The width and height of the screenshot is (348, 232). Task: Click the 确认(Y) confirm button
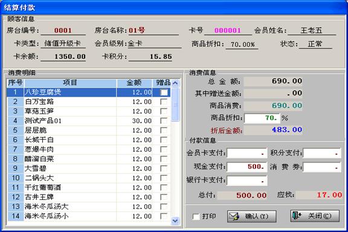(x=252, y=216)
